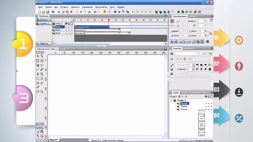Click the Open file toolbar icon

[43, 12]
